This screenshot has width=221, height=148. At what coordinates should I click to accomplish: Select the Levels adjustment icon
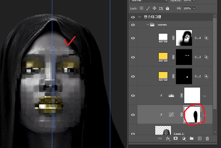click(x=171, y=96)
